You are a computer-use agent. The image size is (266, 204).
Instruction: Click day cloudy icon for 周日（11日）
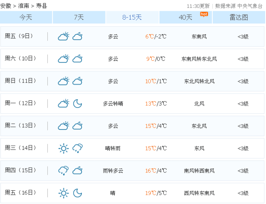click(x=64, y=81)
